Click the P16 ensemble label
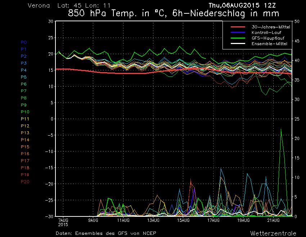Image resolution: width=306 pixels, height=237 pixels. 25,154
